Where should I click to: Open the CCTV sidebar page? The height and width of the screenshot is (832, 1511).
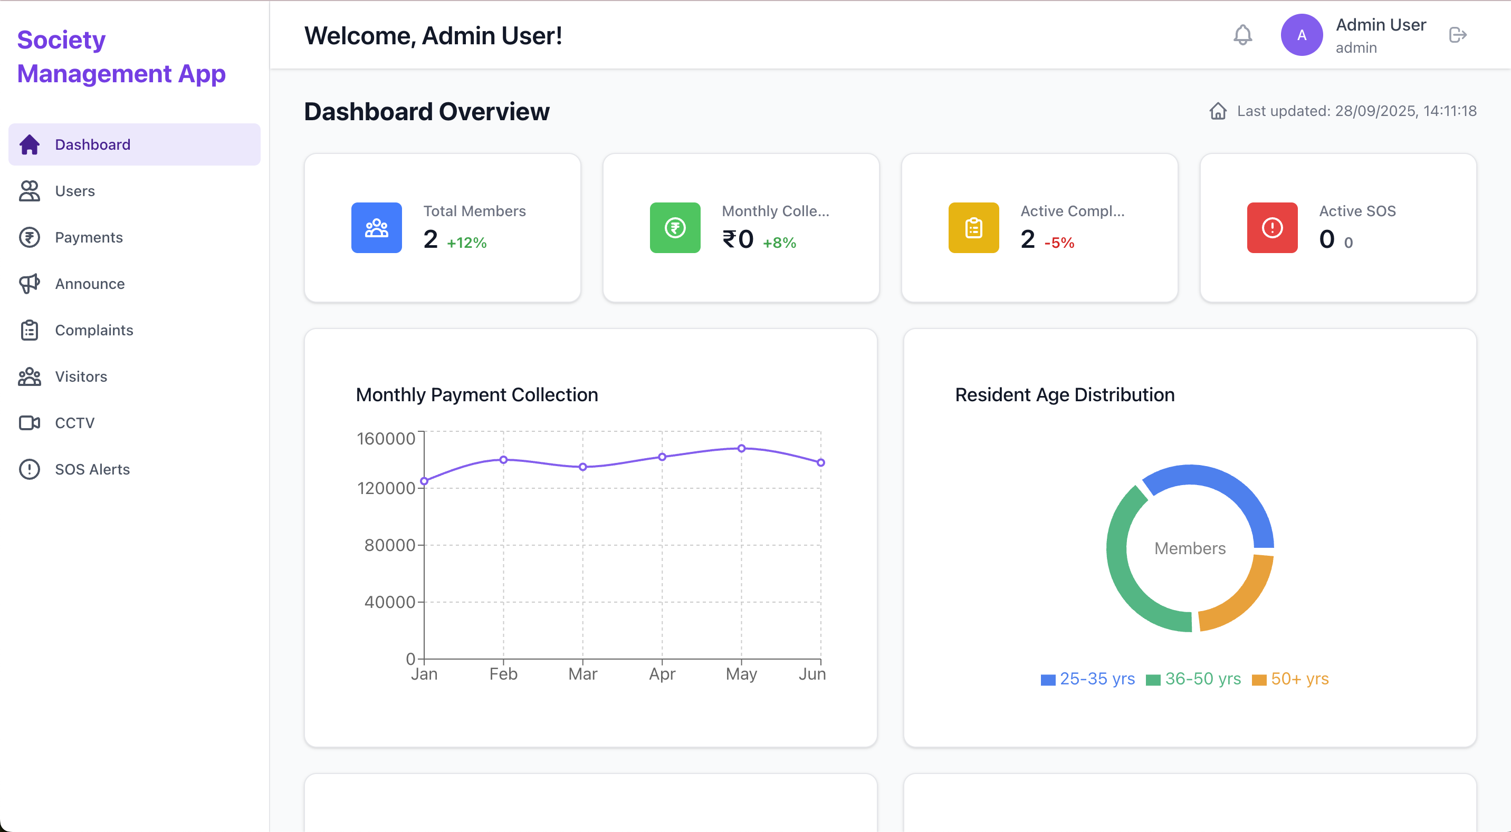click(74, 423)
